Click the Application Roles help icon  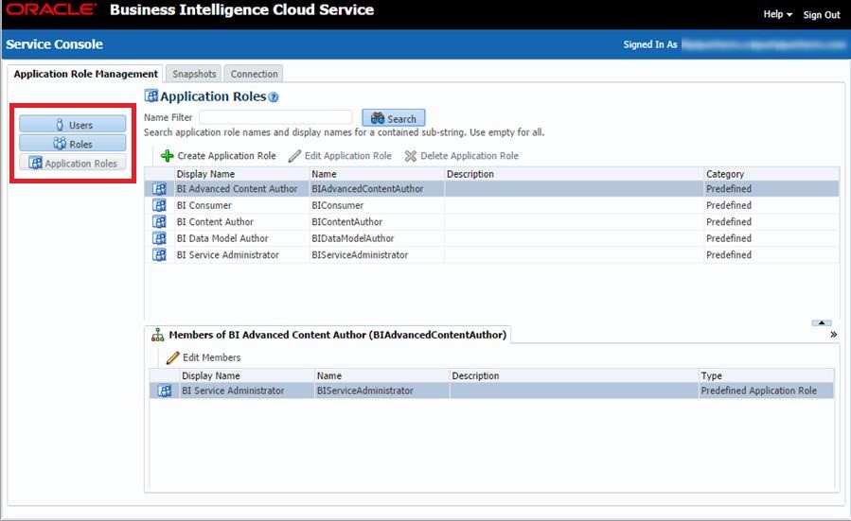click(274, 97)
